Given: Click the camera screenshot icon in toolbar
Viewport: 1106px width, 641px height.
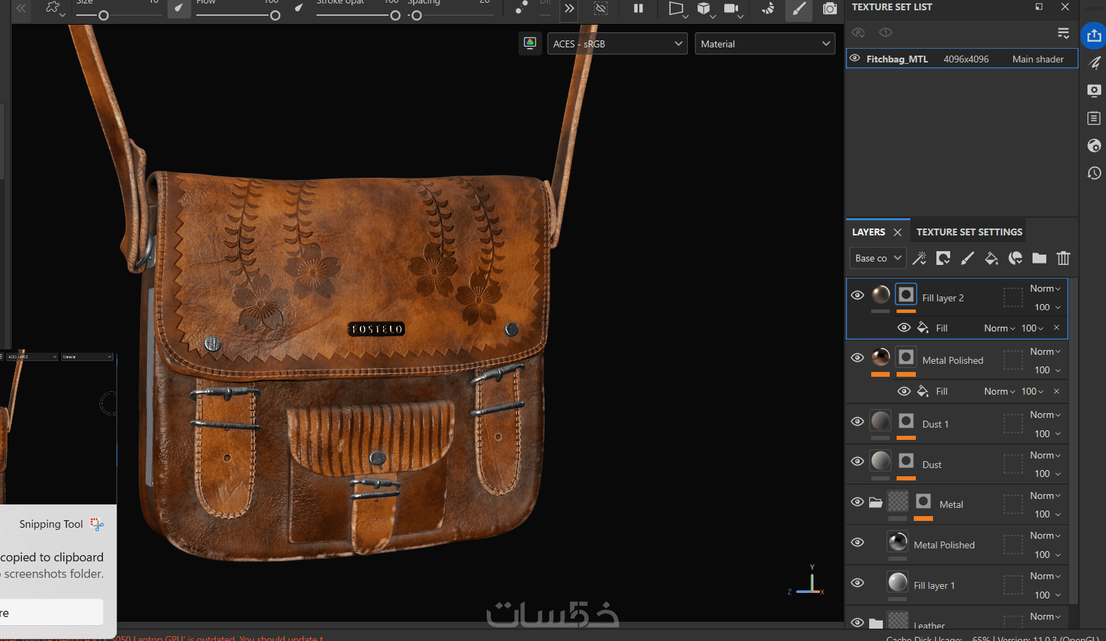Looking at the screenshot, I should [830, 8].
